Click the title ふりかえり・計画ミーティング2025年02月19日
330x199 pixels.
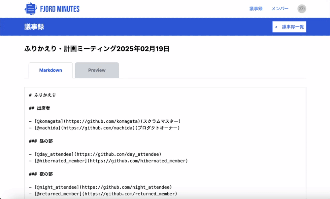click(x=97, y=49)
